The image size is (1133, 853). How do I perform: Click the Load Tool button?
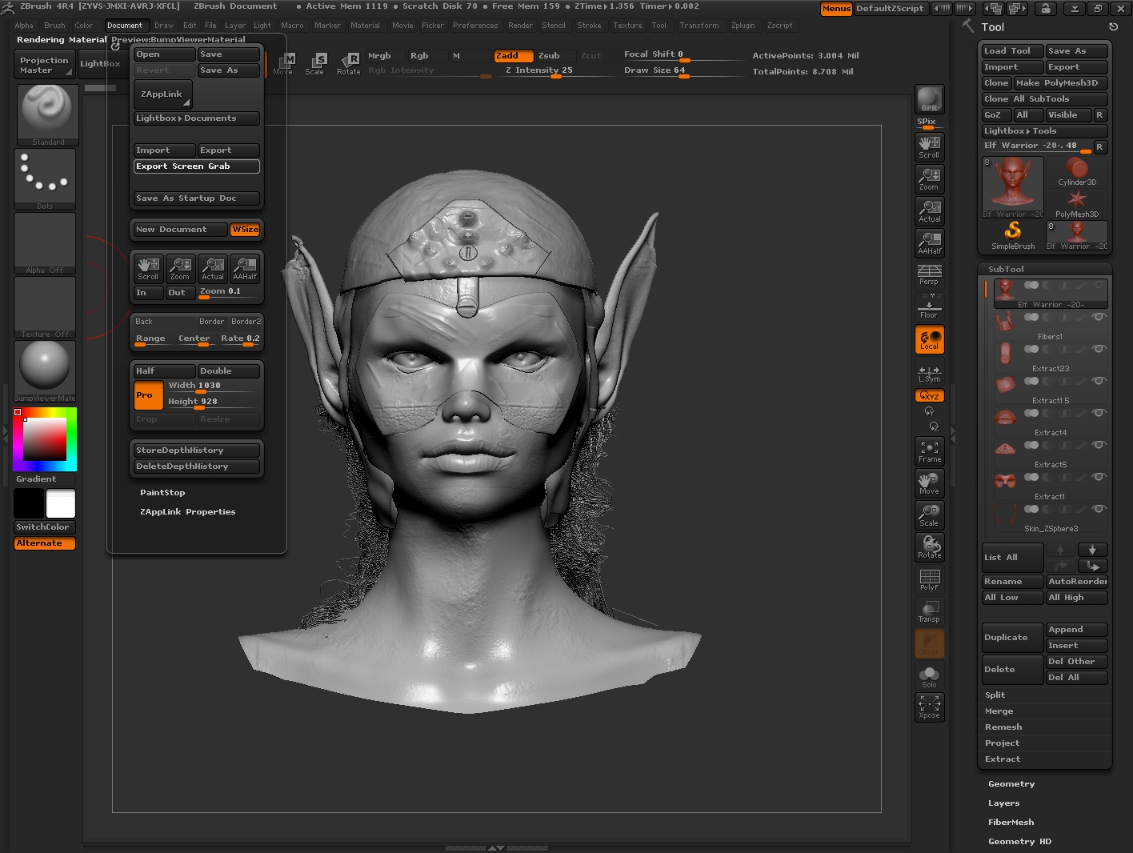(1013, 51)
